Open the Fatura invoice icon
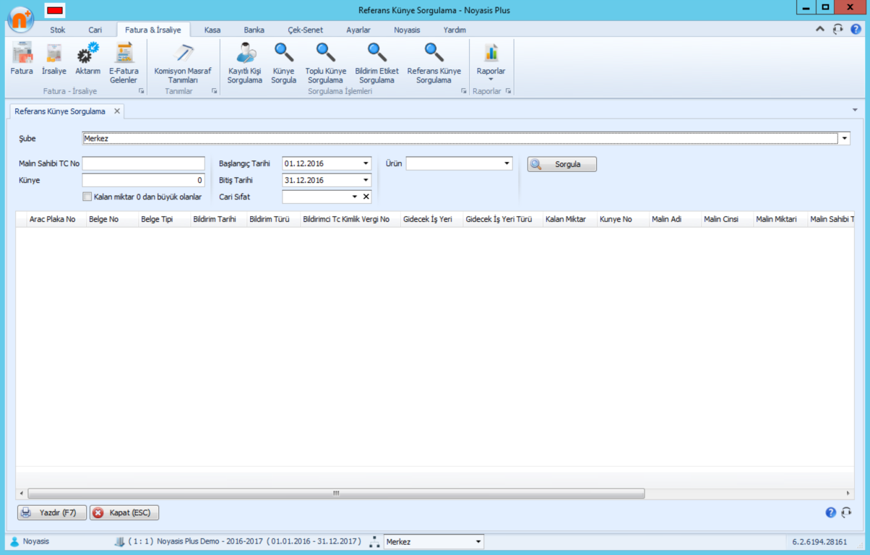 [22, 59]
